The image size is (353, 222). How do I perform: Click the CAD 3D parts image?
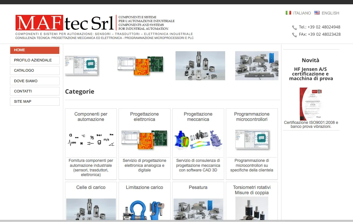coord(198,139)
